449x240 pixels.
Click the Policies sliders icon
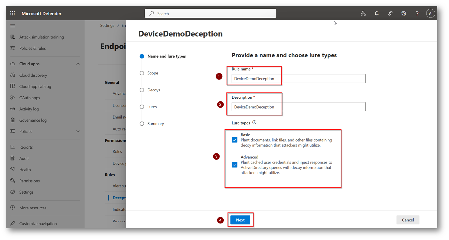(x=13, y=131)
